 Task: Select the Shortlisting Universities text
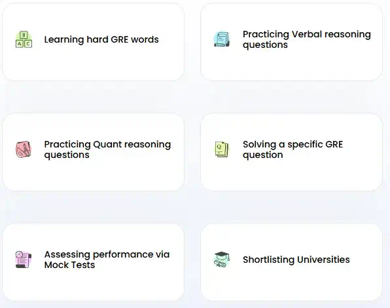(296, 260)
